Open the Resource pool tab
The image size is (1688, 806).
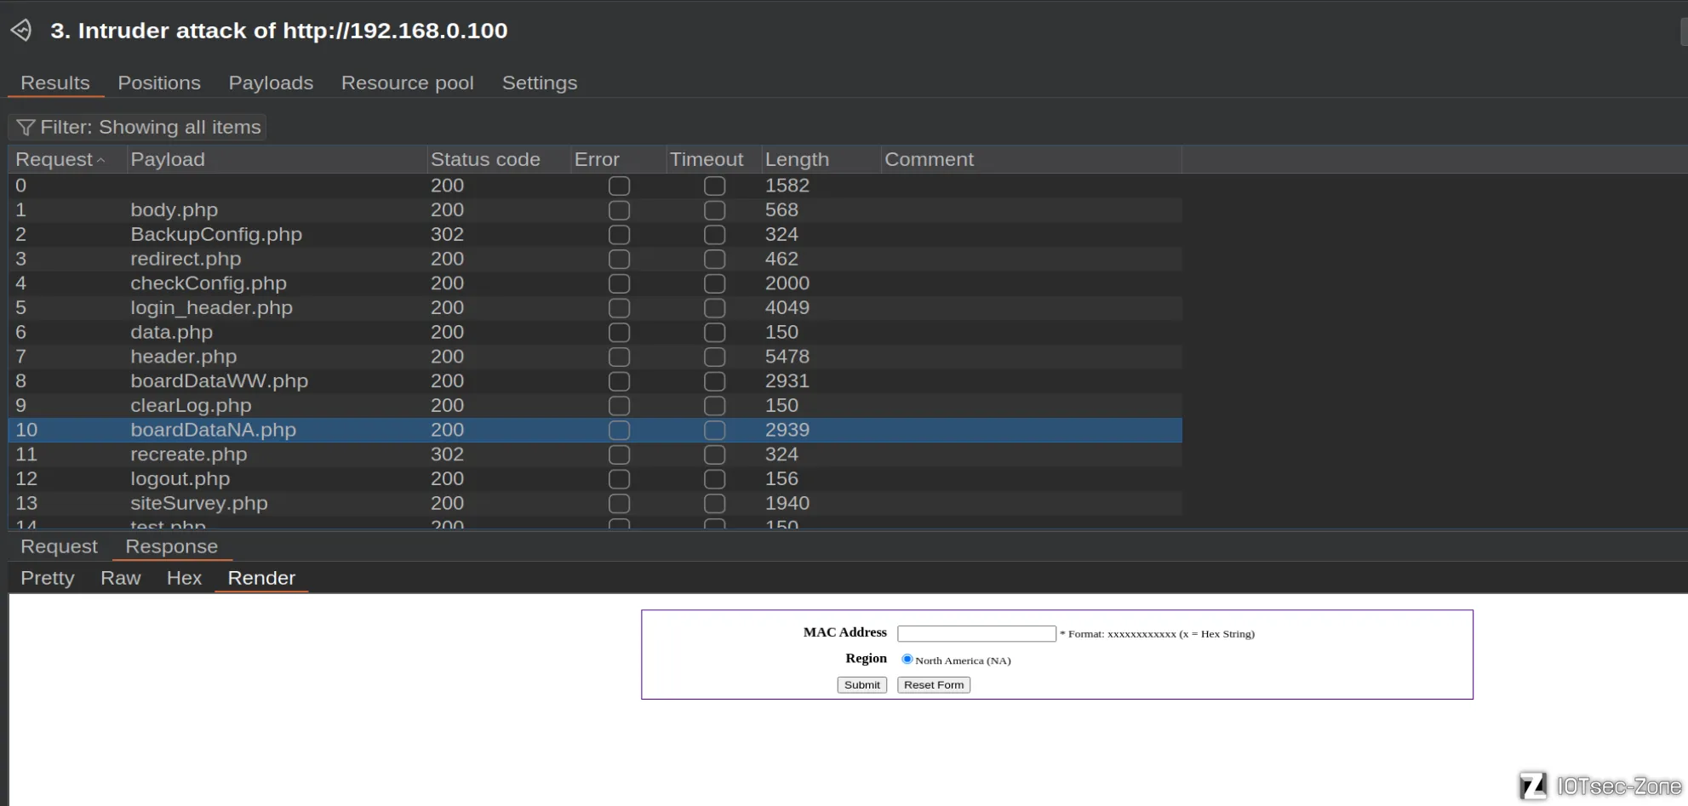point(408,83)
